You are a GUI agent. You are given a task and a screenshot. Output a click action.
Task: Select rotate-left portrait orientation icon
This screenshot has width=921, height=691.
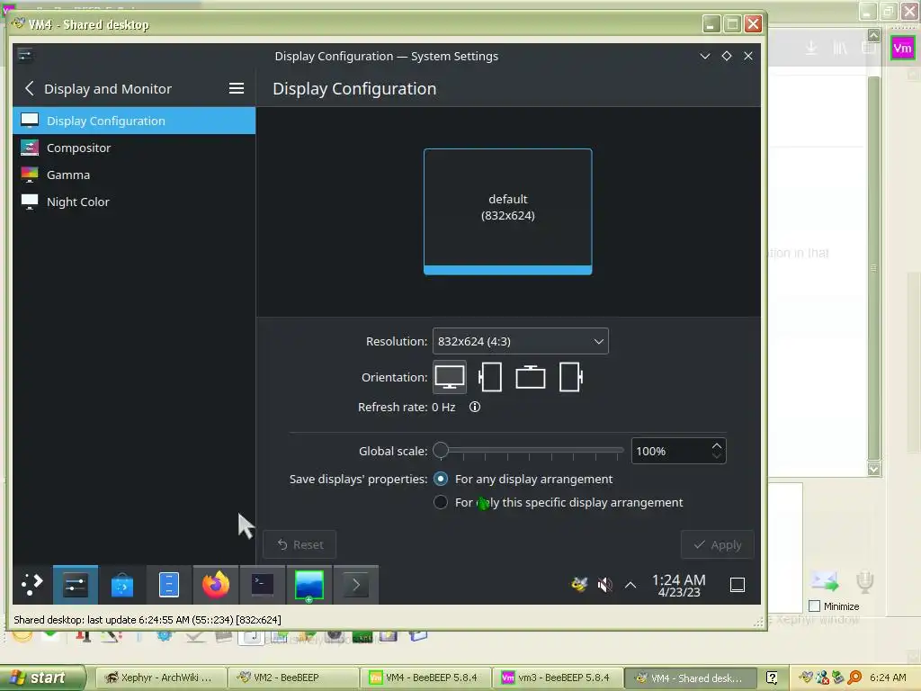pyautogui.click(x=490, y=377)
